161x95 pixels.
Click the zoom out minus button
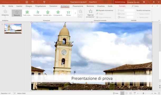[x=138, y=93]
